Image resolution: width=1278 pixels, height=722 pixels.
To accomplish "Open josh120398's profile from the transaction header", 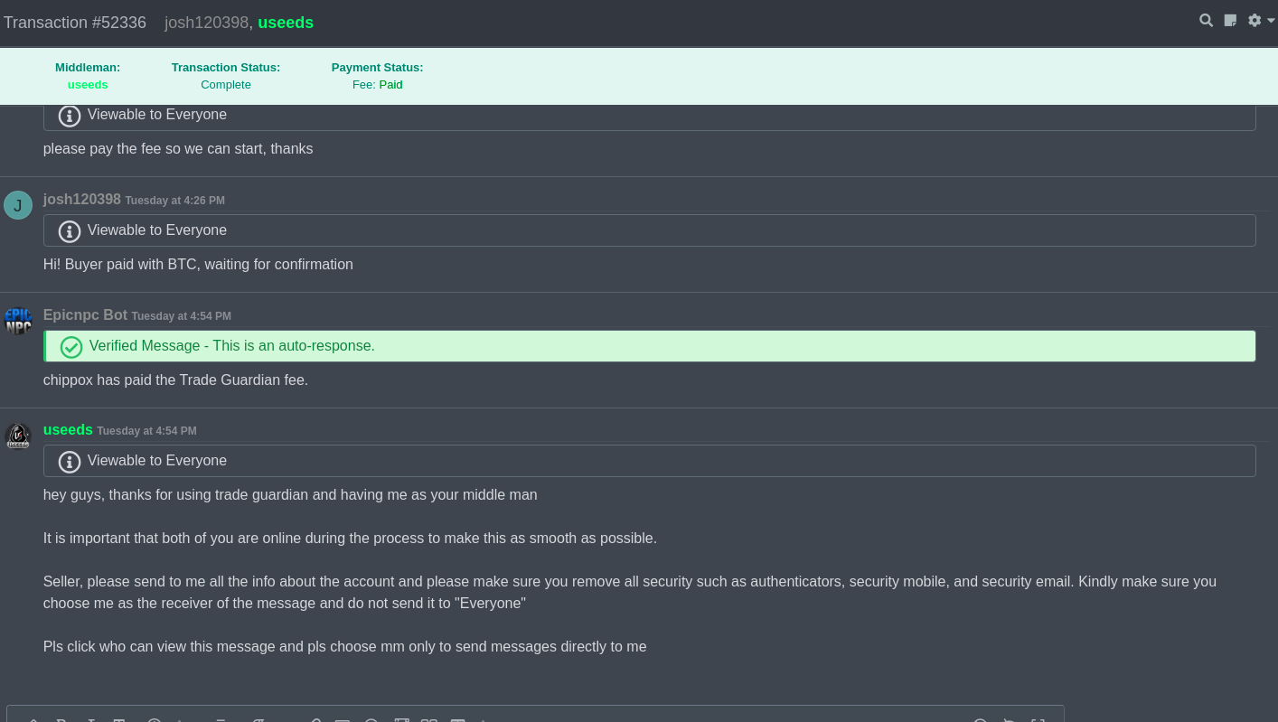I will coord(206,23).
